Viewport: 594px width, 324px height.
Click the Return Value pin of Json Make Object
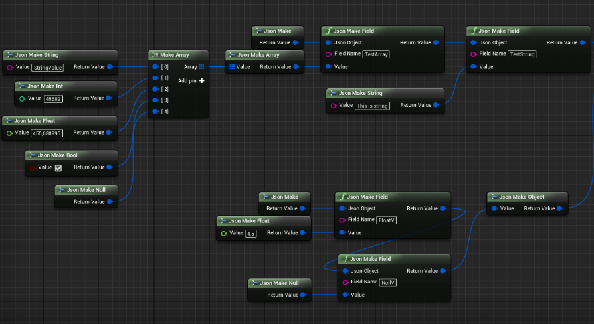[x=561, y=208]
